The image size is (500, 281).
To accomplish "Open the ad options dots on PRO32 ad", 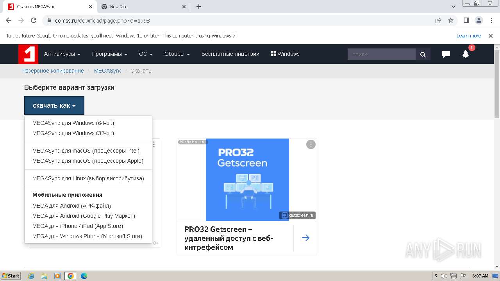I will coord(311,144).
